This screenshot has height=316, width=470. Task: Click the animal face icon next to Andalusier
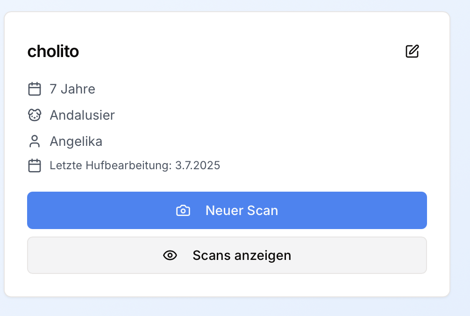(x=35, y=115)
